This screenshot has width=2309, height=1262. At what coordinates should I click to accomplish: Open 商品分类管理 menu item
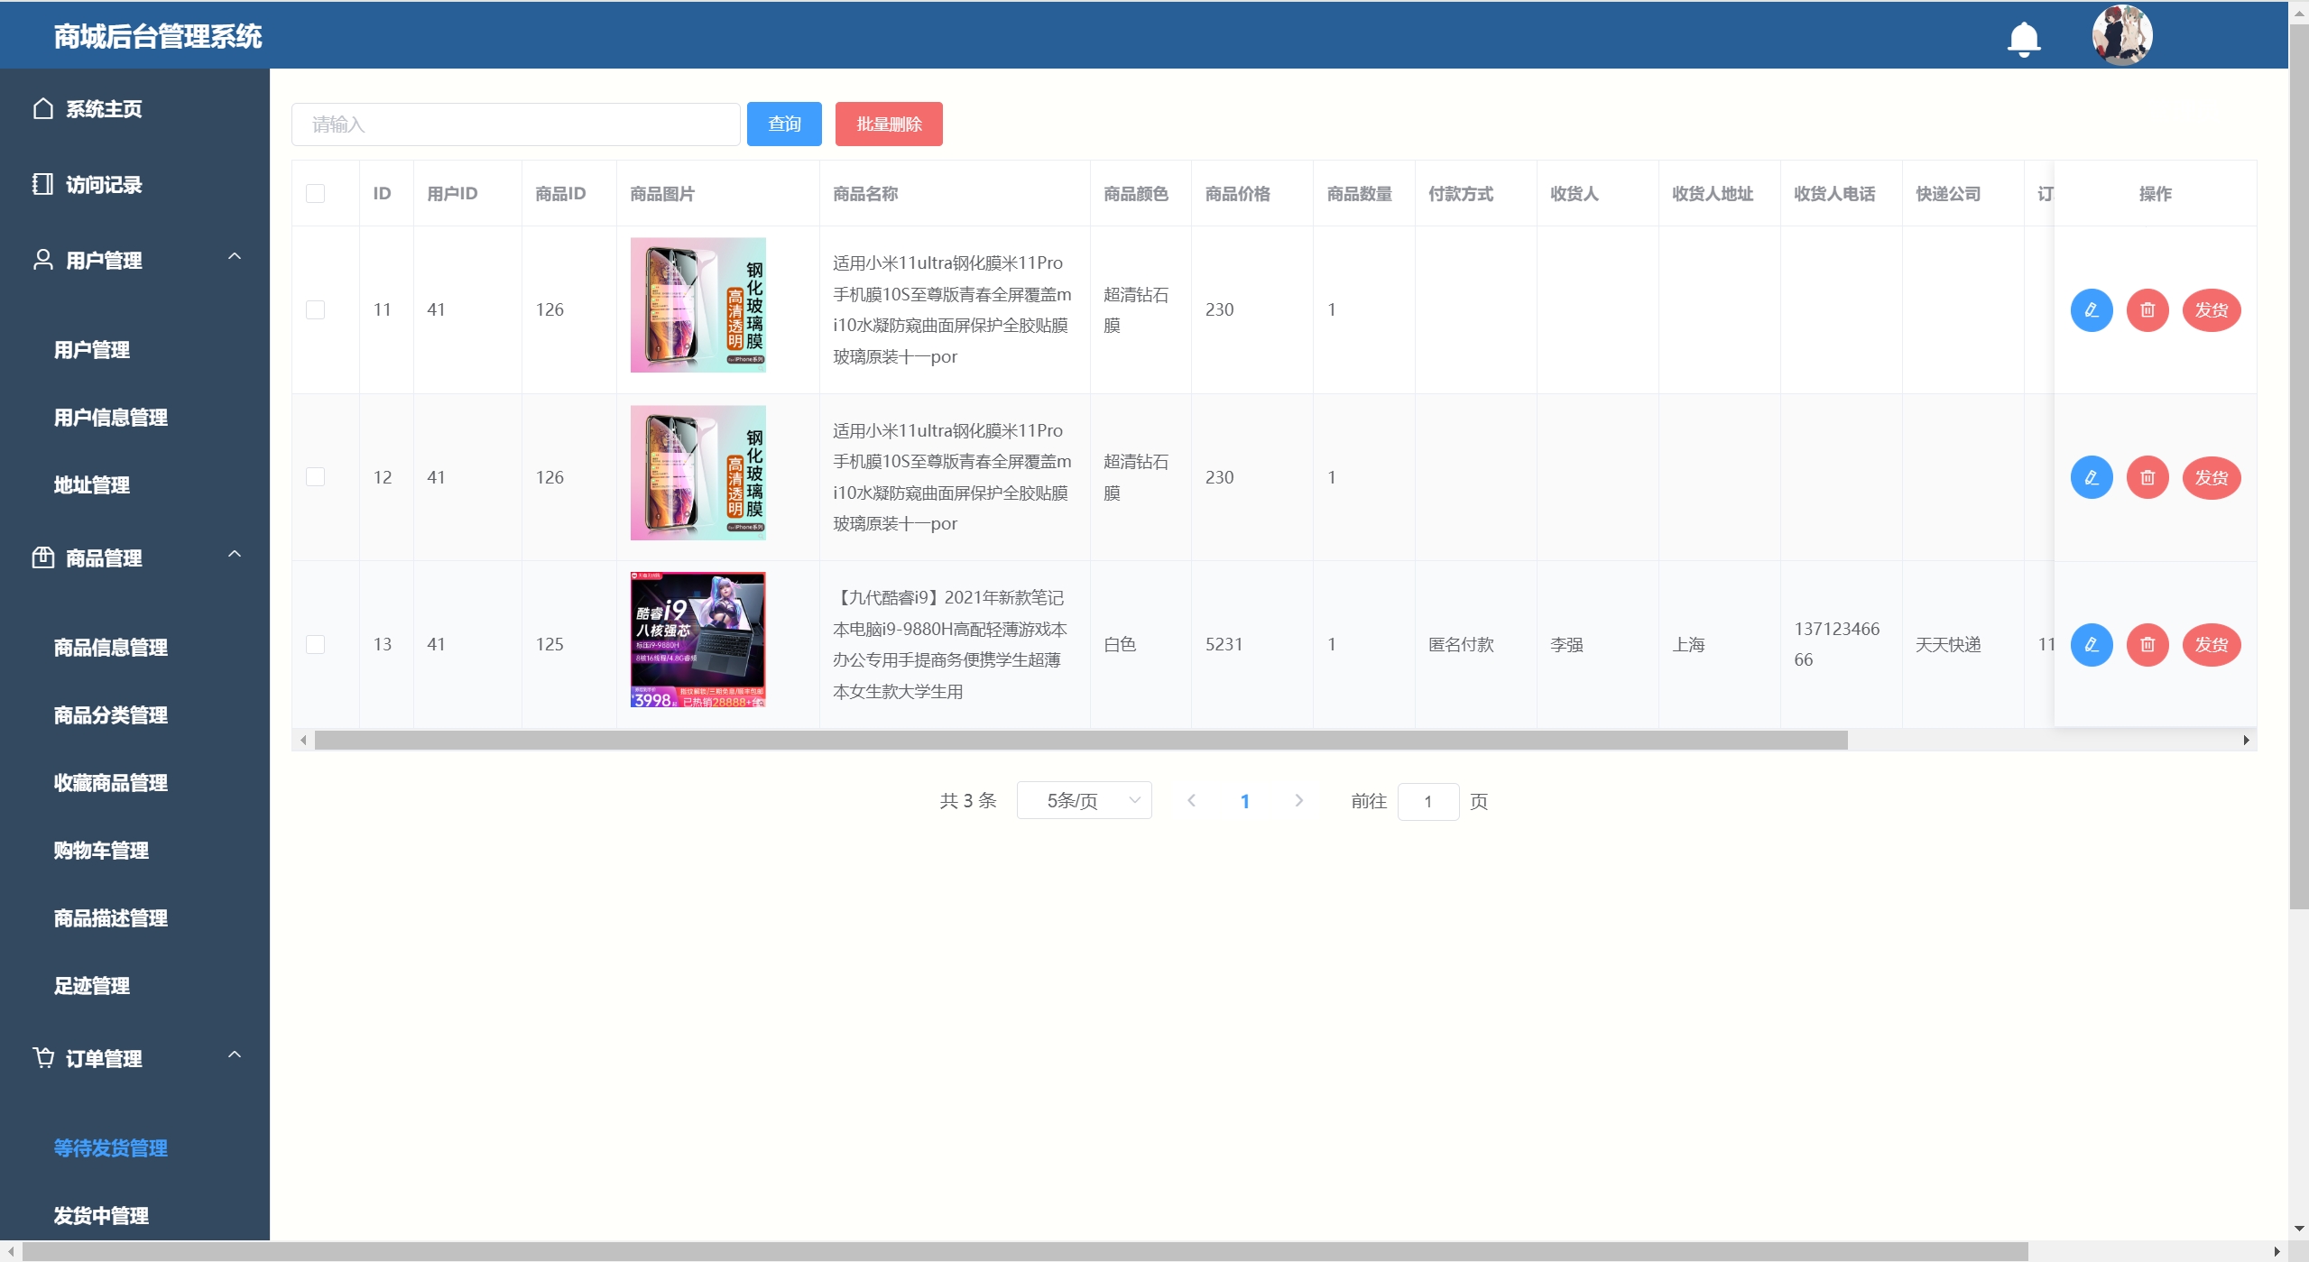point(110,715)
